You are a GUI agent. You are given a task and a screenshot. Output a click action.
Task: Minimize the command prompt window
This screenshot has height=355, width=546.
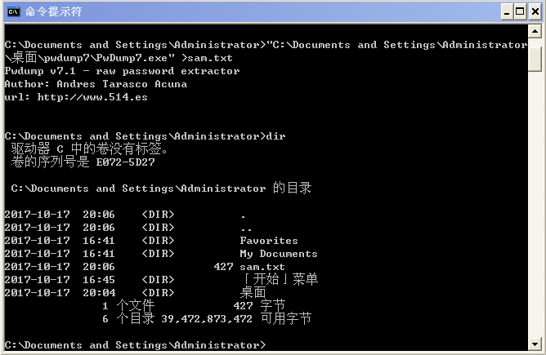point(505,11)
